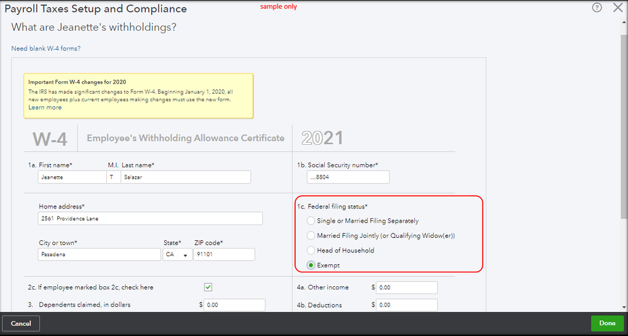Open the Need blank W-4 forms link

pyautogui.click(x=46, y=48)
